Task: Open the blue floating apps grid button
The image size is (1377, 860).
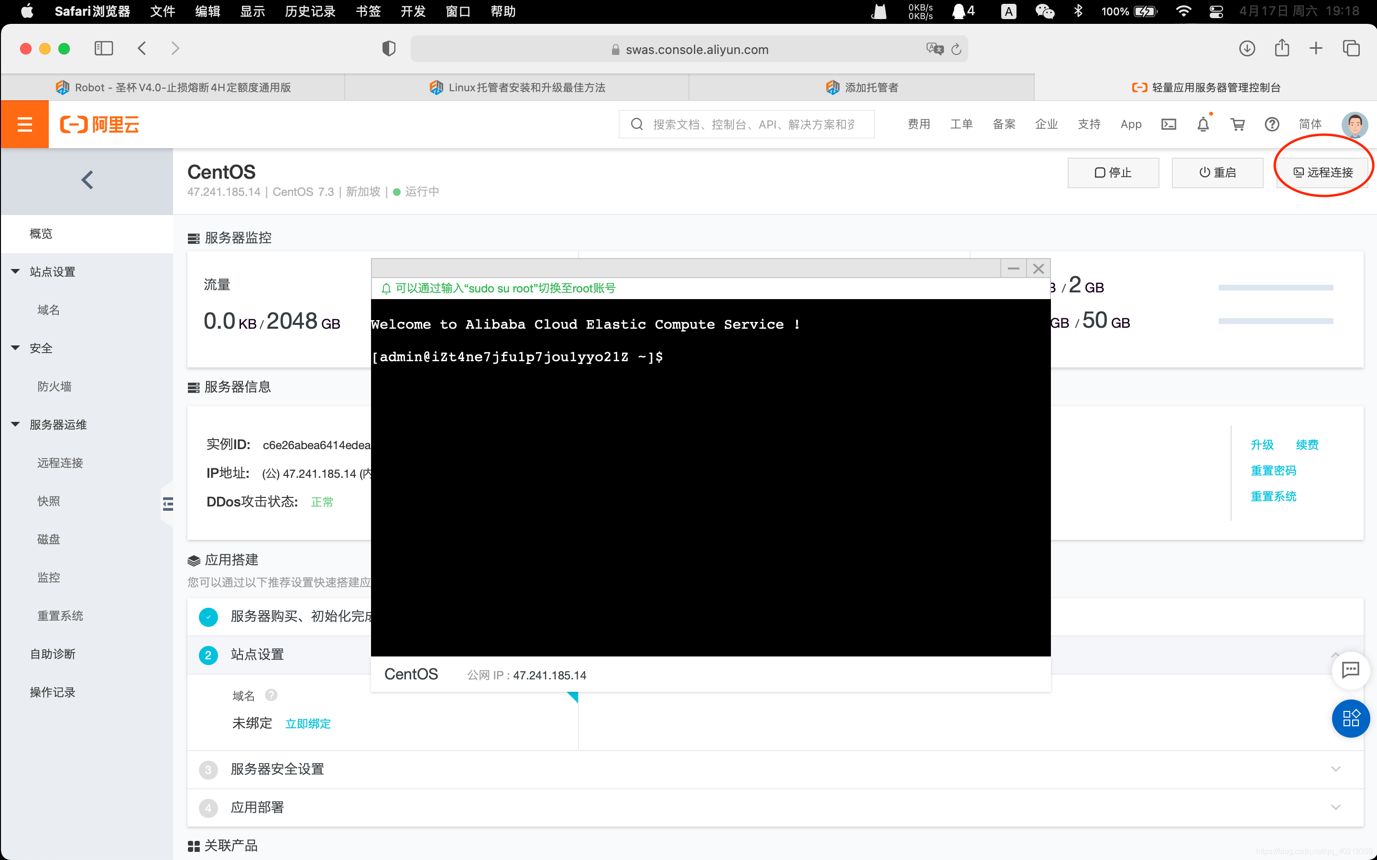Action: (x=1350, y=719)
